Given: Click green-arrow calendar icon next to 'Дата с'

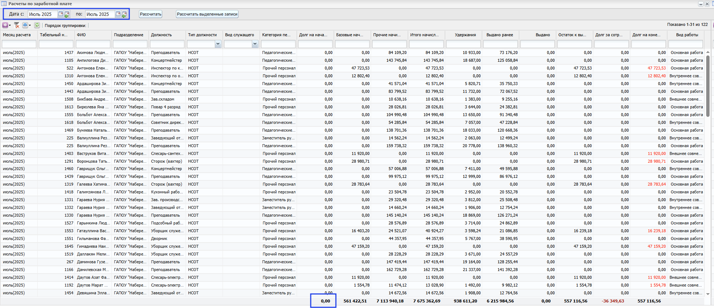Looking at the screenshot, I should point(67,14).
